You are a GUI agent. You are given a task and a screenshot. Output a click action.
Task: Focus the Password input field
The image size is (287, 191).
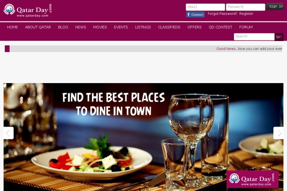click(x=245, y=7)
